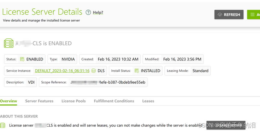Click the Leasing Mode value Standard

200,71
